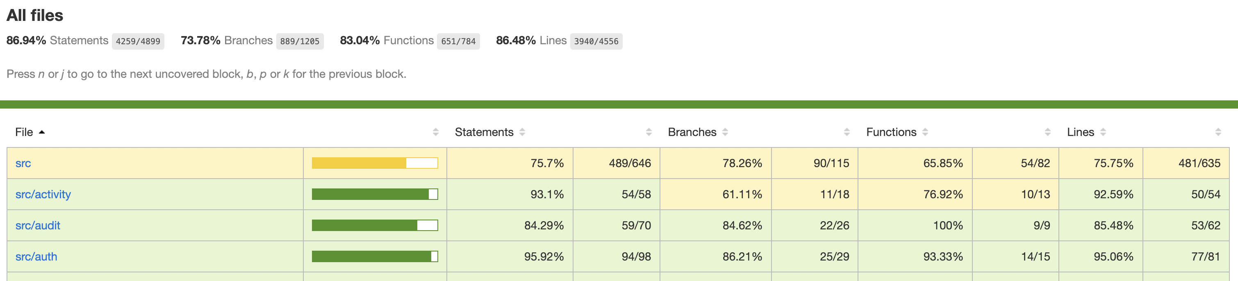Viewport: 1238px width, 281px height.
Task: Select the 889/1205 branches badge
Action: [x=299, y=41]
